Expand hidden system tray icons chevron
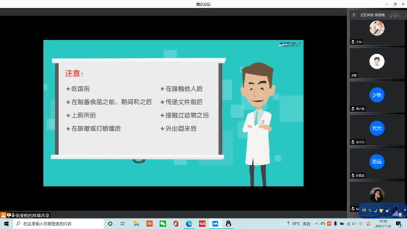The height and width of the screenshot is (229, 407). point(316,223)
